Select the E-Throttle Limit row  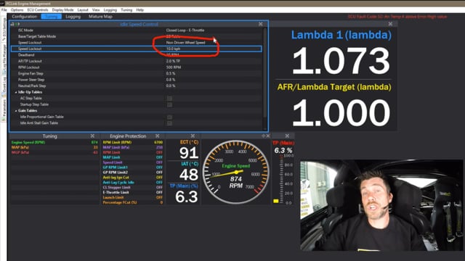tap(132, 192)
